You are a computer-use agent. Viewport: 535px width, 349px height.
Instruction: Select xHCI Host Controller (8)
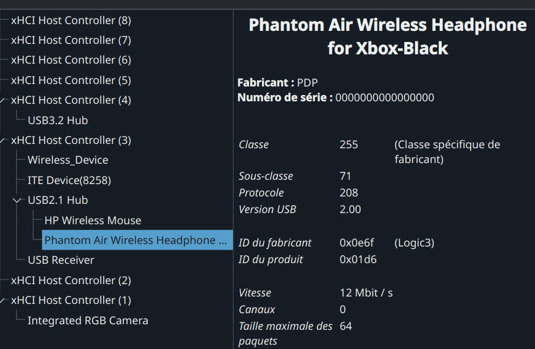click(x=70, y=20)
